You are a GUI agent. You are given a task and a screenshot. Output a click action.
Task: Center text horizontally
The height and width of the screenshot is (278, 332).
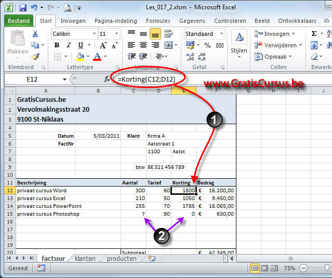(x=143, y=45)
